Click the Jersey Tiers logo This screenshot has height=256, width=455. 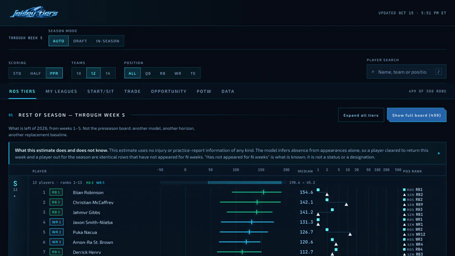click(34, 12)
